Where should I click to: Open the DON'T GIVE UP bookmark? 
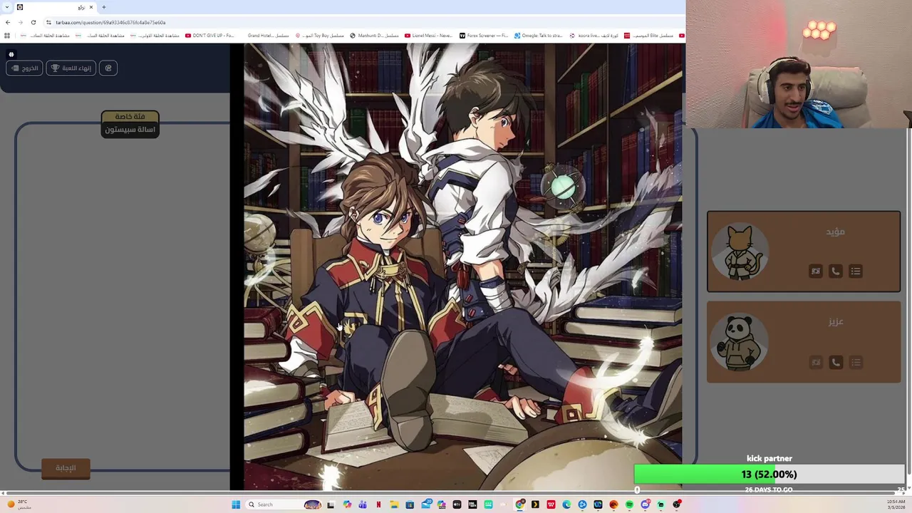coord(209,35)
